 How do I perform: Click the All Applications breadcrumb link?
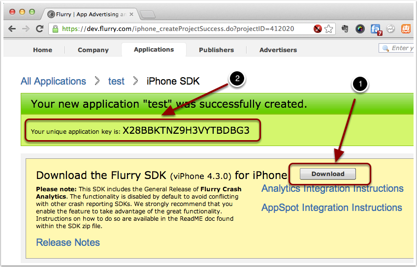point(53,81)
